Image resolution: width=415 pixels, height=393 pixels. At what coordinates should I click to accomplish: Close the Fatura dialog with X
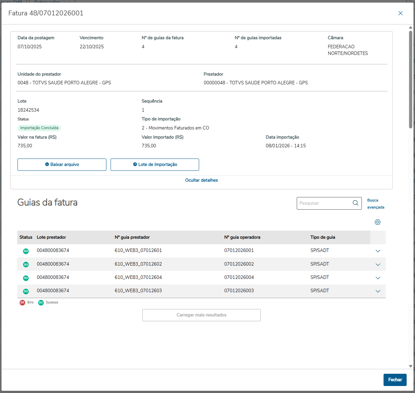coord(400,13)
